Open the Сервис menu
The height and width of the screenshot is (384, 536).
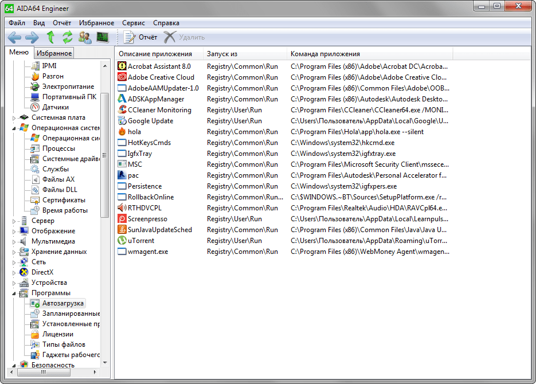134,23
